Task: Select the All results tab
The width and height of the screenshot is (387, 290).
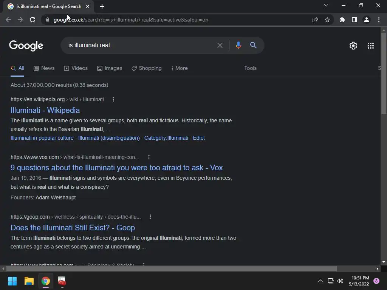Action: coord(17,68)
